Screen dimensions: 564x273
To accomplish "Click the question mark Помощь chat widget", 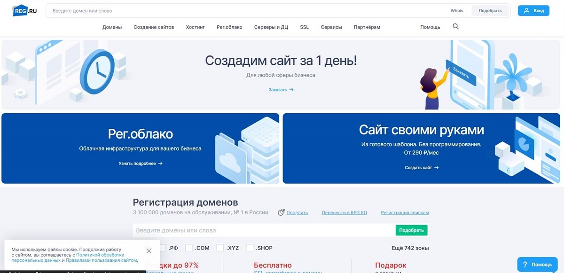I will click(x=534, y=265).
